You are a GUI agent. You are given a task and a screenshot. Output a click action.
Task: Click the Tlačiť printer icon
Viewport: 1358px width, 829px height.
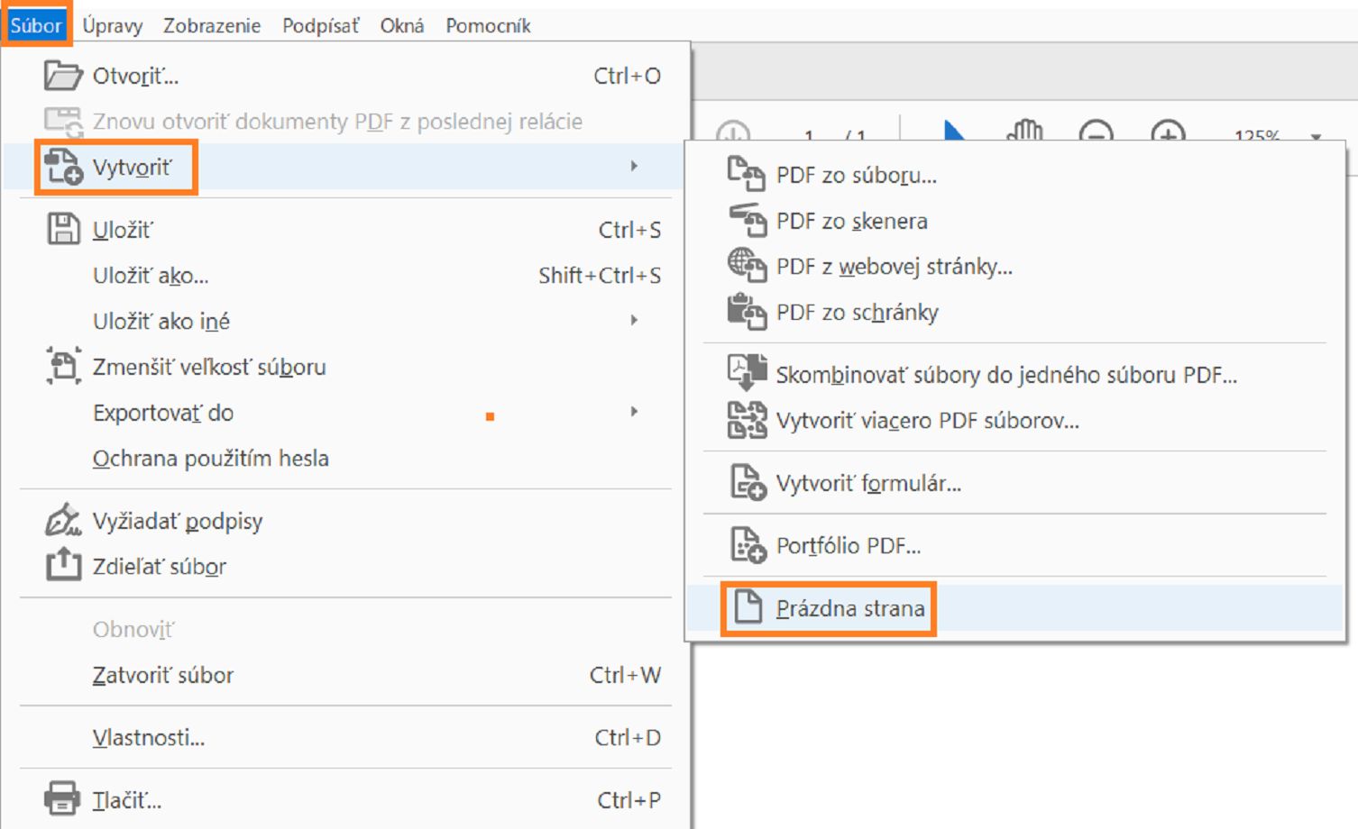[x=62, y=799]
